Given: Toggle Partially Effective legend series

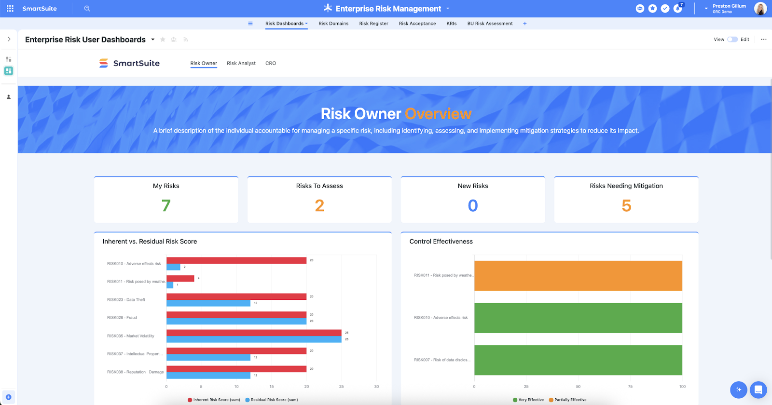Looking at the screenshot, I should 567,400.
